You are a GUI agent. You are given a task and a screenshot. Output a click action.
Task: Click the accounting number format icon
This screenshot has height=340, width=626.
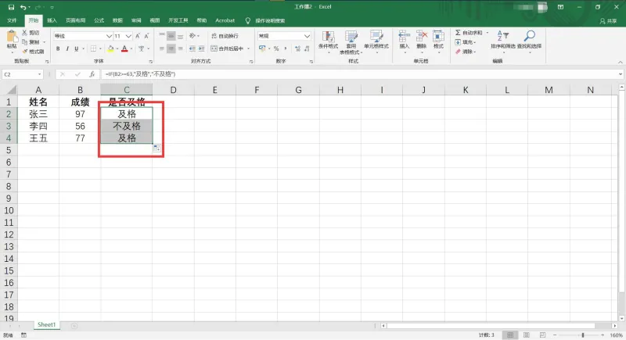coord(262,48)
